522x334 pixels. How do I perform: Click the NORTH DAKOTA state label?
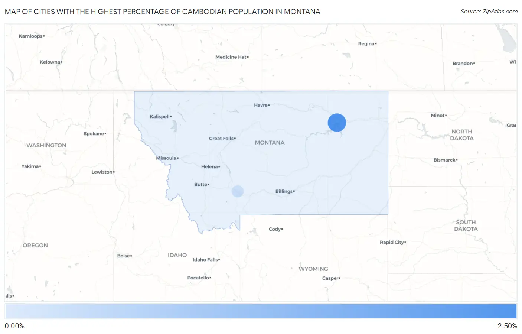click(462, 135)
